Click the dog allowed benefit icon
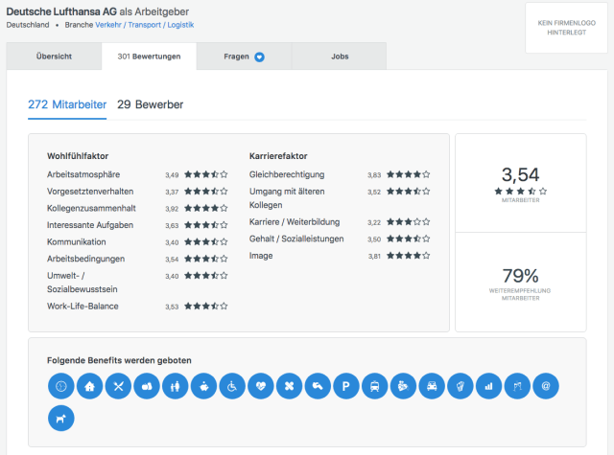Image resolution: width=614 pixels, height=455 pixels. pyautogui.click(x=60, y=418)
